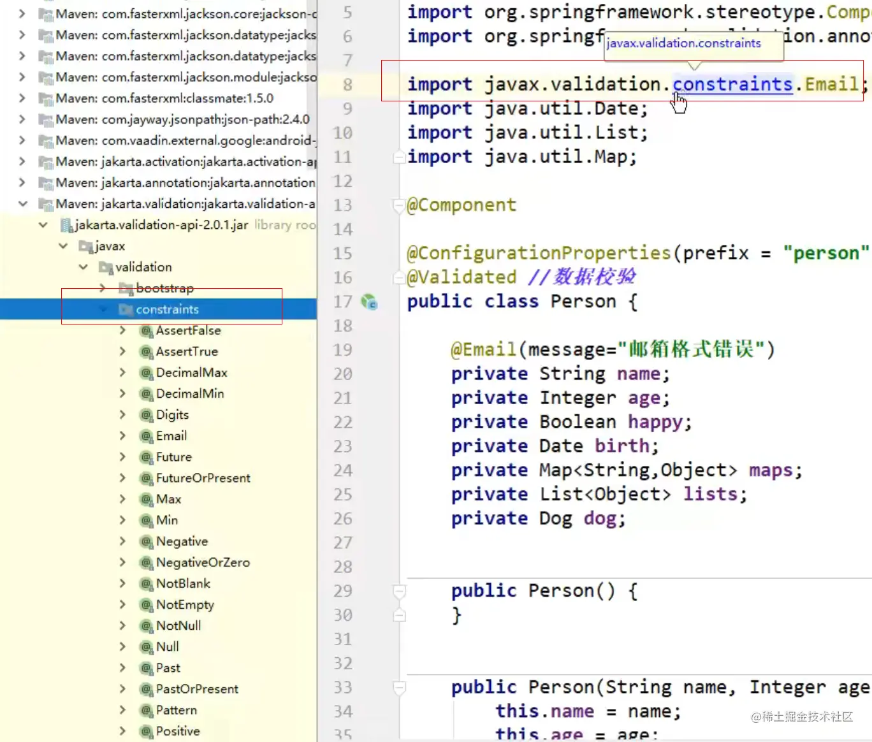Select the NotEmpty annotation in the tree
The width and height of the screenshot is (872, 742).
pyautogui.click(x=185, y=604)
